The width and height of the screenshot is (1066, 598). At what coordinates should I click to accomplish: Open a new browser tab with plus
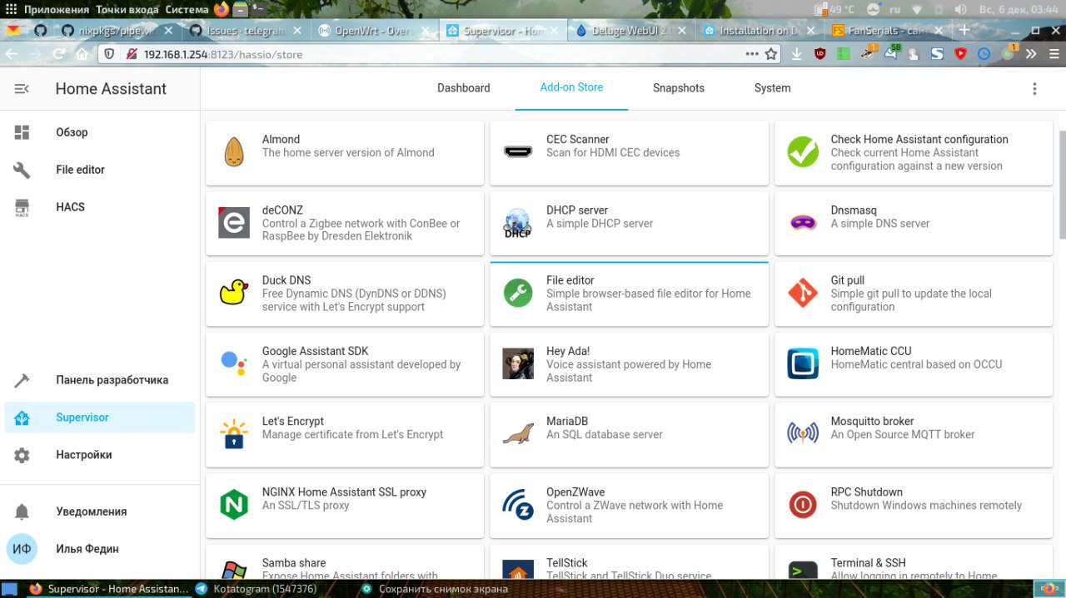pyautogui.click(x=964, y=30)
